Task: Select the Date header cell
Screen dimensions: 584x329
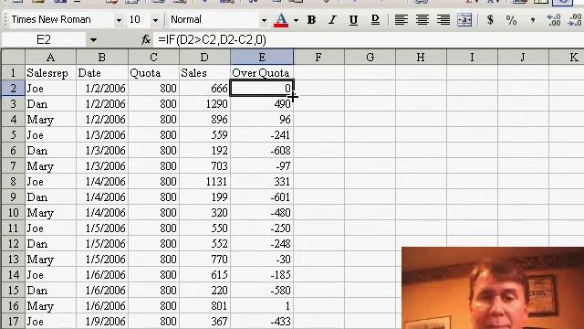Action: pyautogui.click(x=102, y=73)
